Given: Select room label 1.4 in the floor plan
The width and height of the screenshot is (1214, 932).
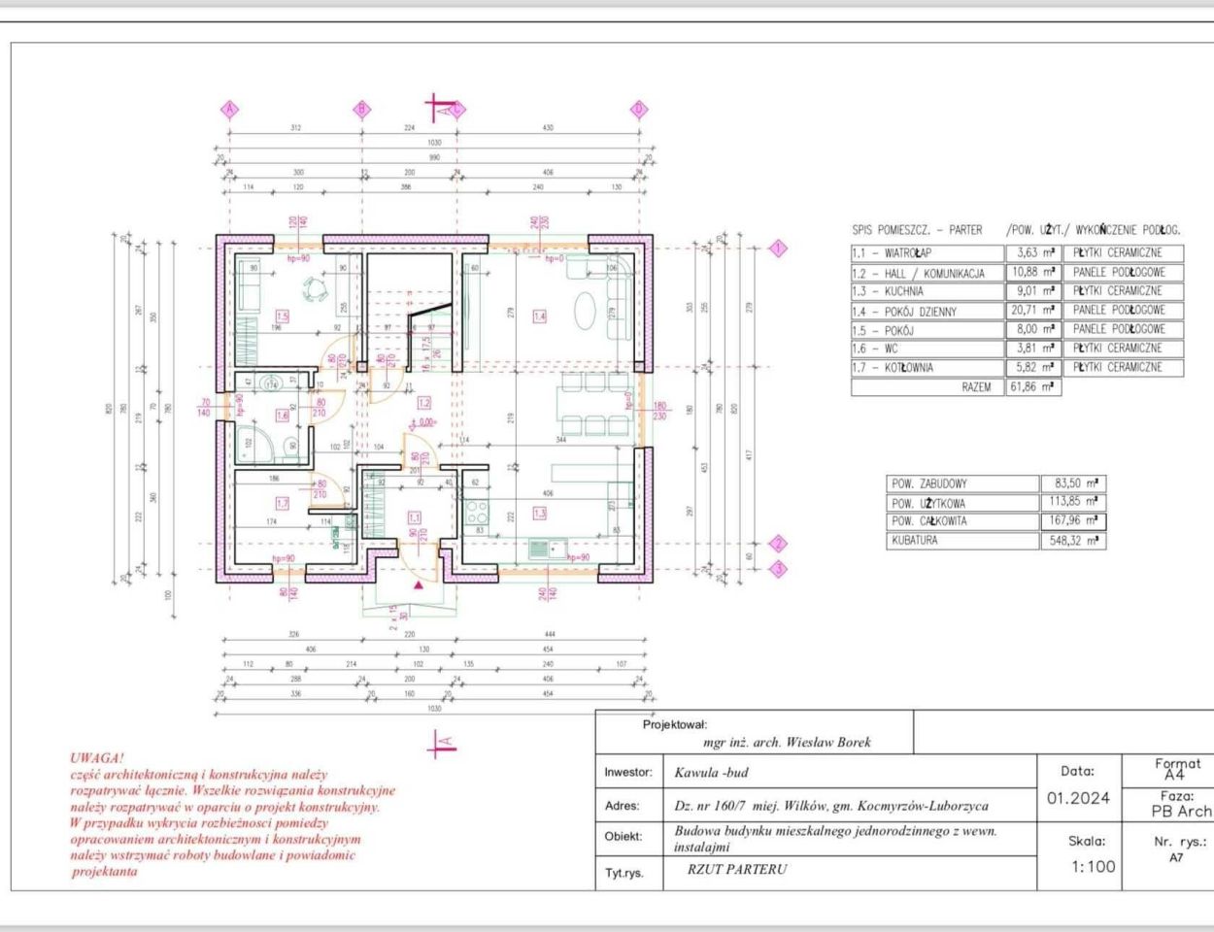Looking at the screenshot, I should pyautogui.click(x=539, y=316).
